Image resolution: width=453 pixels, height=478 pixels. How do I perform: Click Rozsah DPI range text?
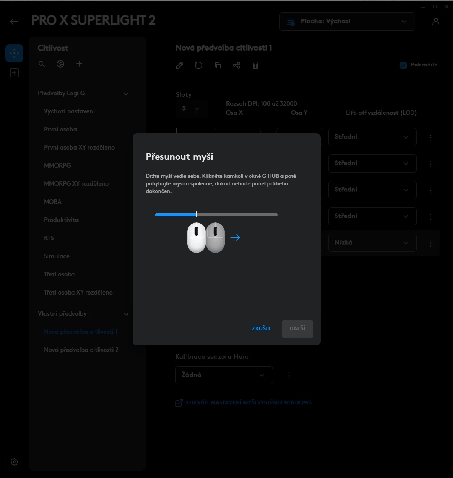(262, 103)
